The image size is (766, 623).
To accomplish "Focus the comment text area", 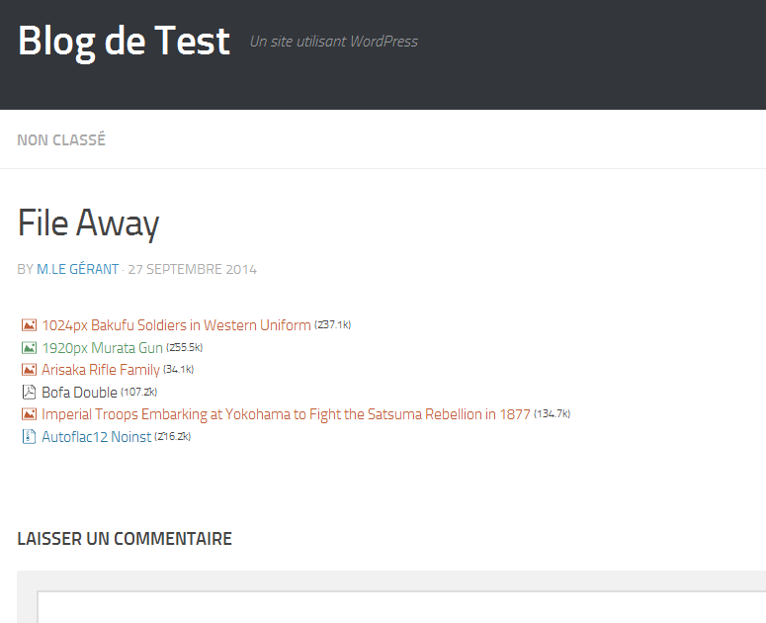I will tap(401, 607).
